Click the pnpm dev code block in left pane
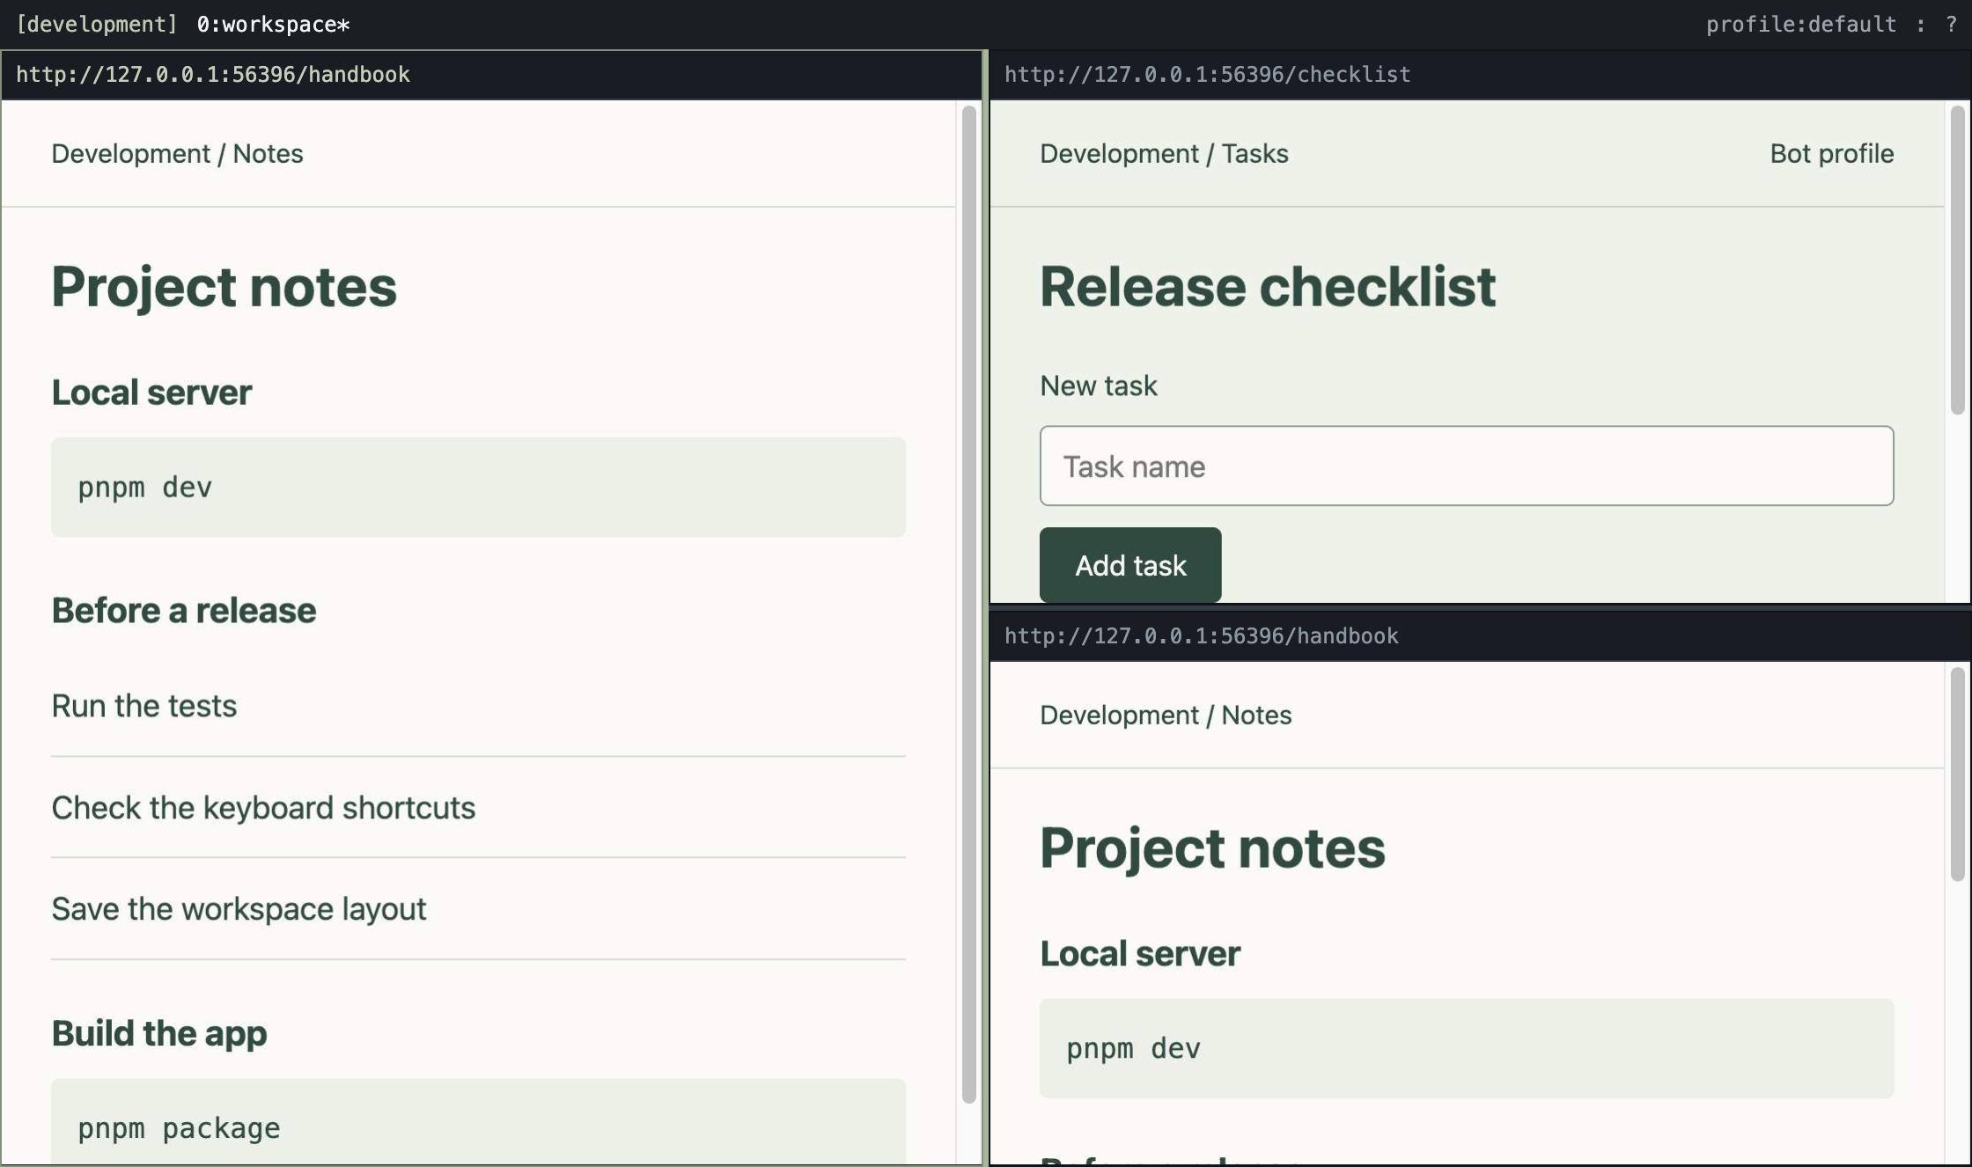 click(478, 487)
